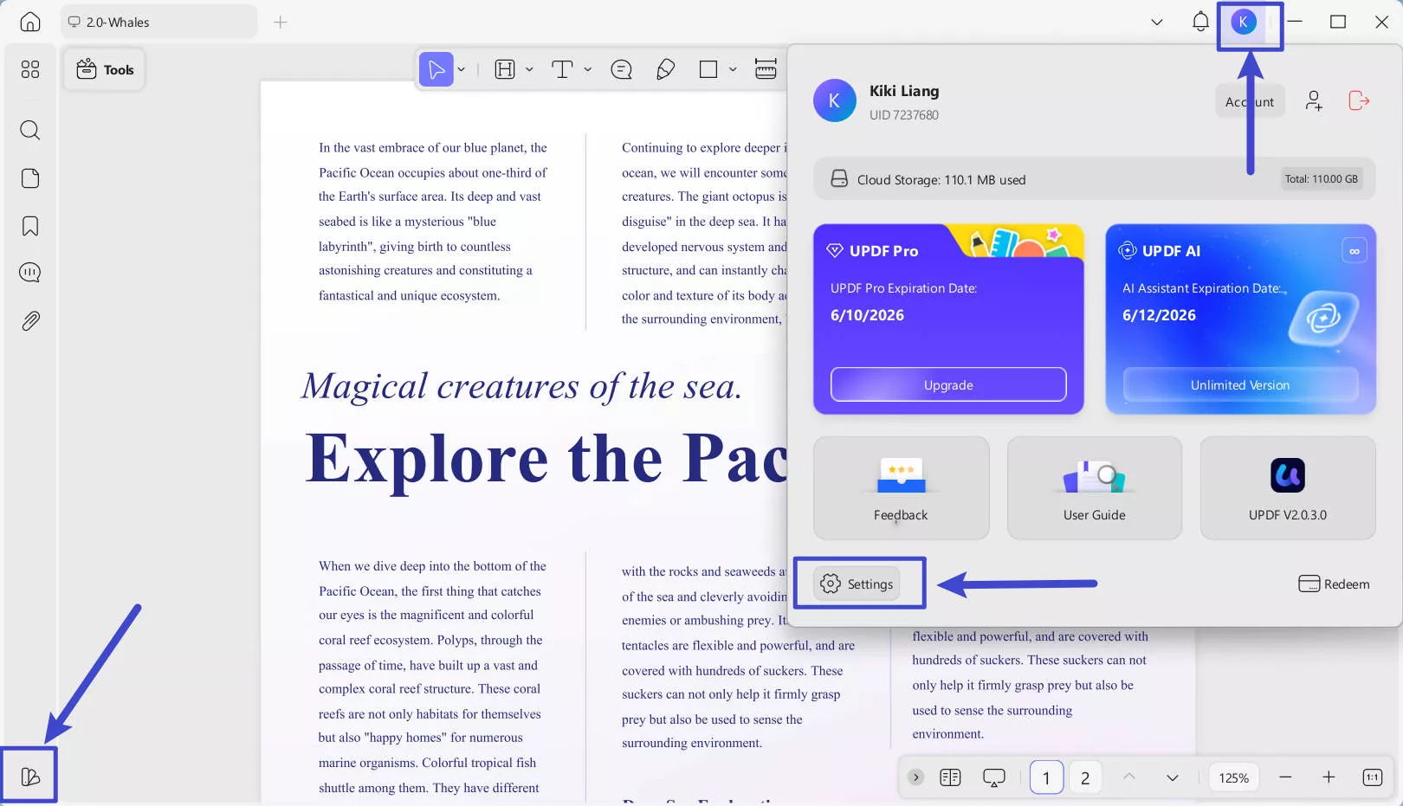Expand the shape tool dropdown arrow
Screen dimensions: 1403x806
pos(733,69)
